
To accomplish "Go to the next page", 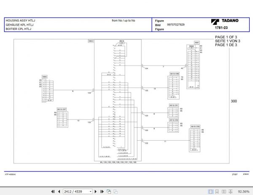I will tap(96, 192).
